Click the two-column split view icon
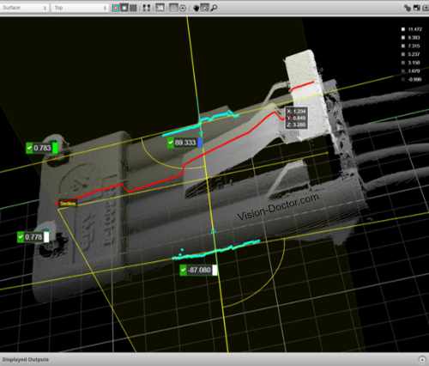The height and width of the screenshot is (366, 429). pos(147,8)
